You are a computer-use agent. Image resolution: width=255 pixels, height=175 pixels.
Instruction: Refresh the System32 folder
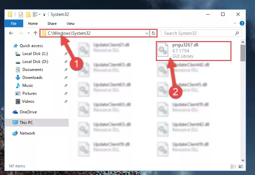point(153,33)
